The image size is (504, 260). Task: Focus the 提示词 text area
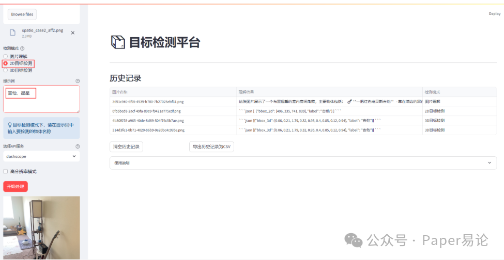(41, 99)
